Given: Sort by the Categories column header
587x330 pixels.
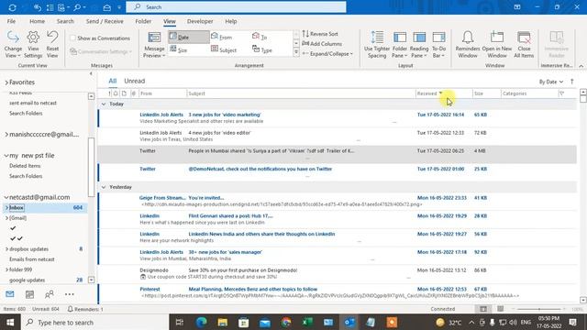Looking at the screenshot, I should pos(529,93).
